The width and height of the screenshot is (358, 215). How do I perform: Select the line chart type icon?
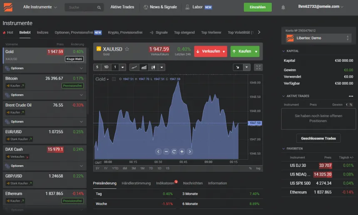pos(134,67)
